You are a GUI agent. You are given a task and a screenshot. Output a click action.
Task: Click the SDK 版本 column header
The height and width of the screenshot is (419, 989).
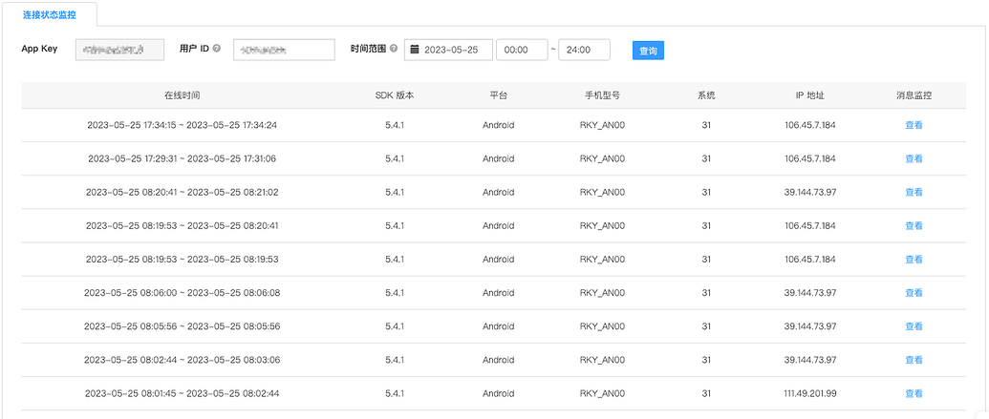coord(395,95)
